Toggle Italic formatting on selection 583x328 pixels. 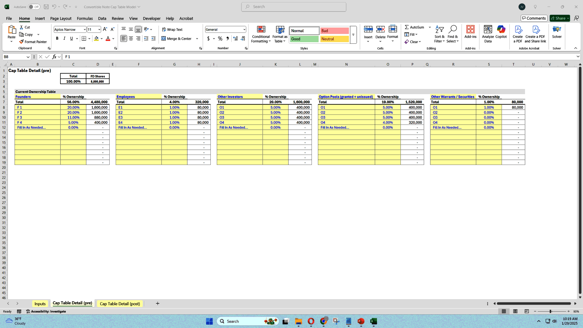coord(64,38)
